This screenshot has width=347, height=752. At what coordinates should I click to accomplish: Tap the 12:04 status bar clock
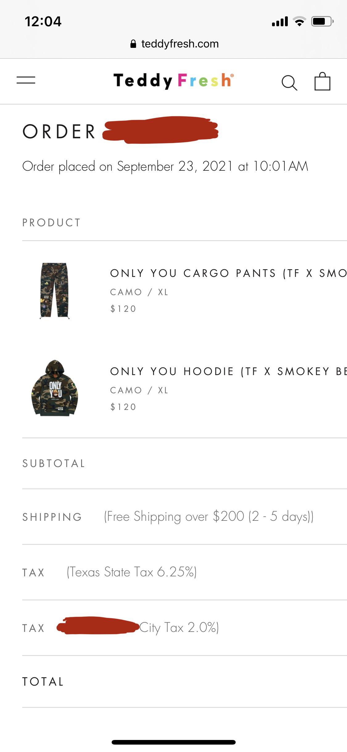coord(43,21)
